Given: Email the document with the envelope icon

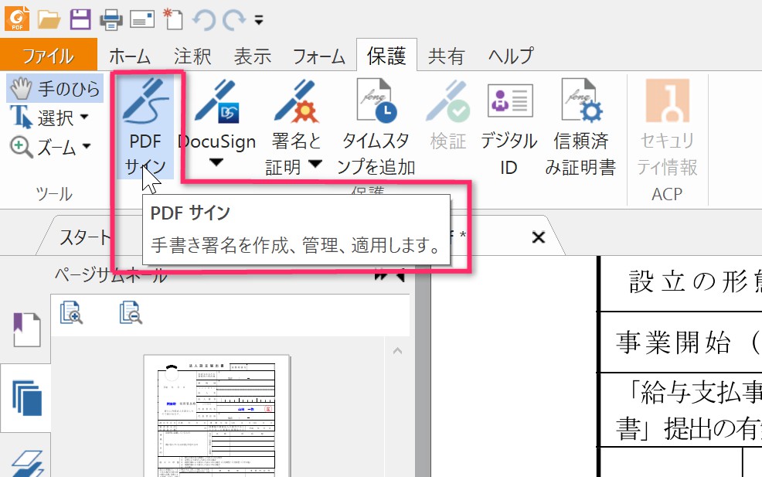Looking at the screenshot, I should (142, 20).
